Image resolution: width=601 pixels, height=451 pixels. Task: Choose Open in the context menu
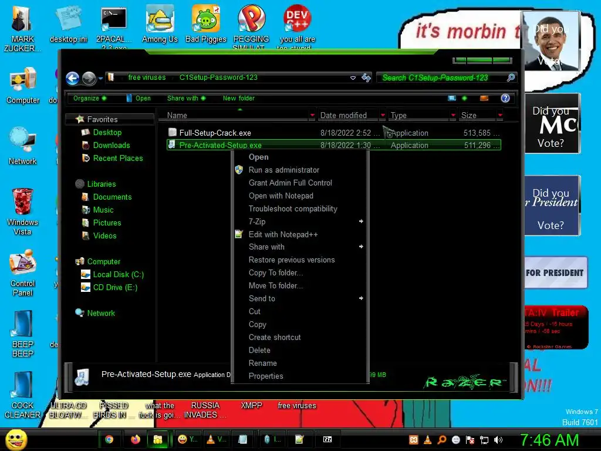pyautogui.click(x=258, y=157)
